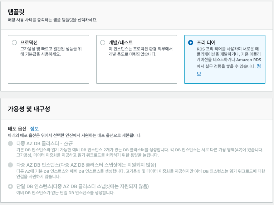Select the 프리 티어 template radio button
The width and height of the screenshot is (274, 205).
pyautogui.click(x=191, y=43)
